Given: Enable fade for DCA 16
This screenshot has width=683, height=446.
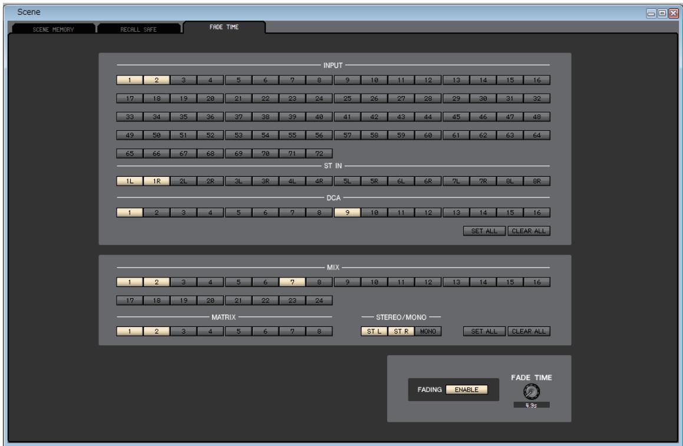Looking at the screenshot, I should click(537, 213).
